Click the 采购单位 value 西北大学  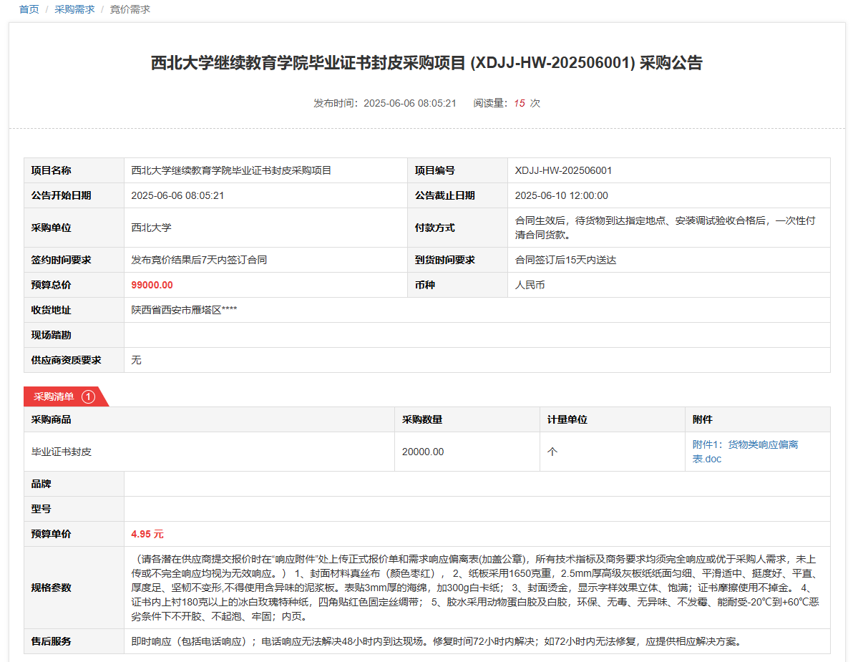(151, 228)
